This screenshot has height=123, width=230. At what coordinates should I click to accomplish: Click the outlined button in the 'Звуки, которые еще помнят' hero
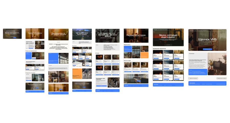pos(168,45)
